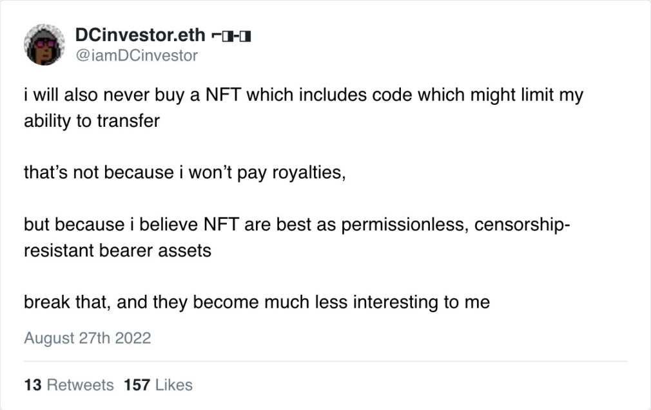The width and height of the screenshot is (651, 410).
Task: Click the @iamDCinvestor handle
Action: 137,56
